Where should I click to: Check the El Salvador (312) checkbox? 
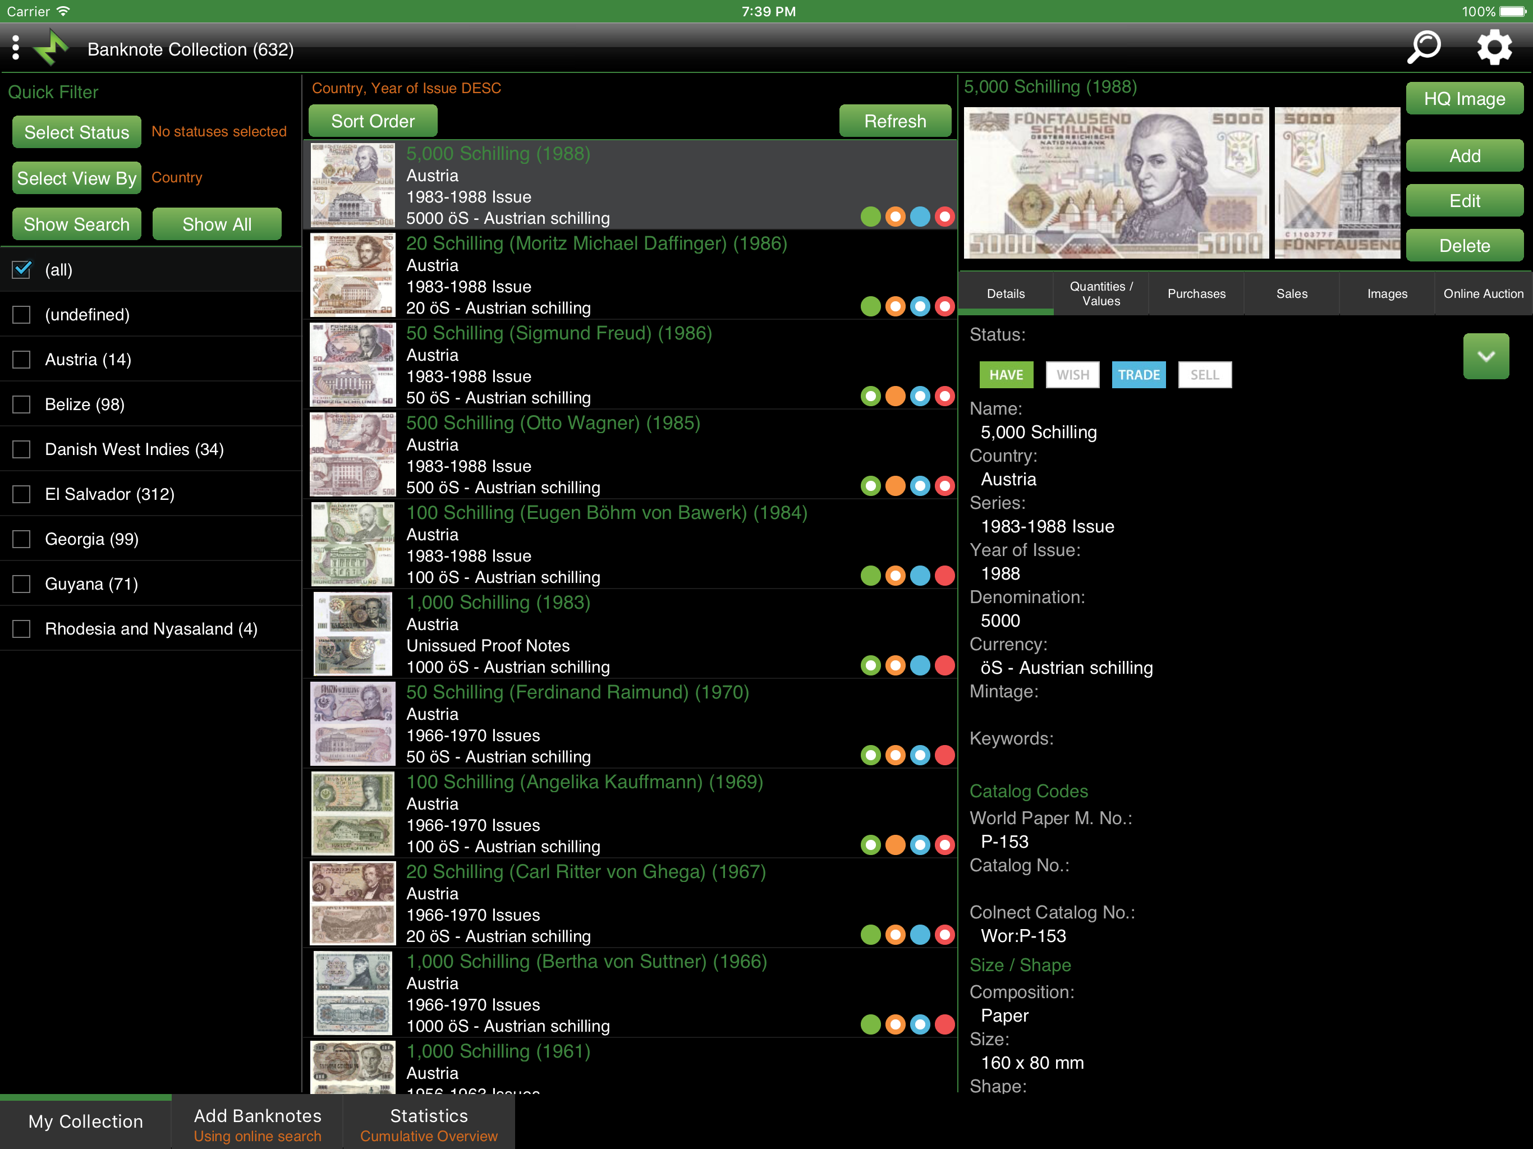(x=22, y=494)
